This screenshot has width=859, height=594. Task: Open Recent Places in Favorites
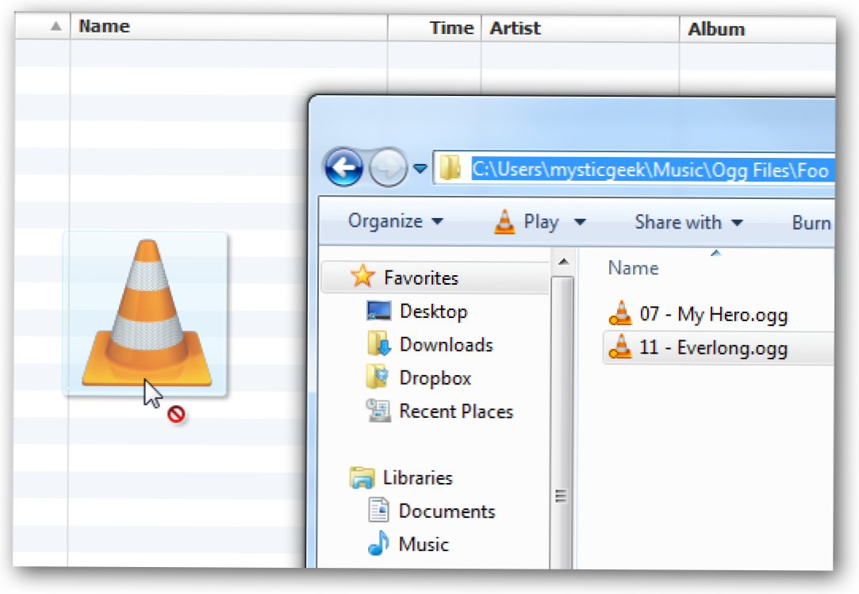455,412
